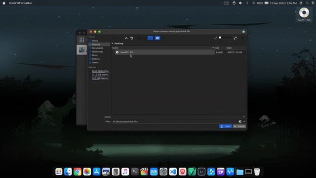The width and height of the screenshot is (316, 178).
Task: Open Spotlight search magnifier
Action: point(307,3)
